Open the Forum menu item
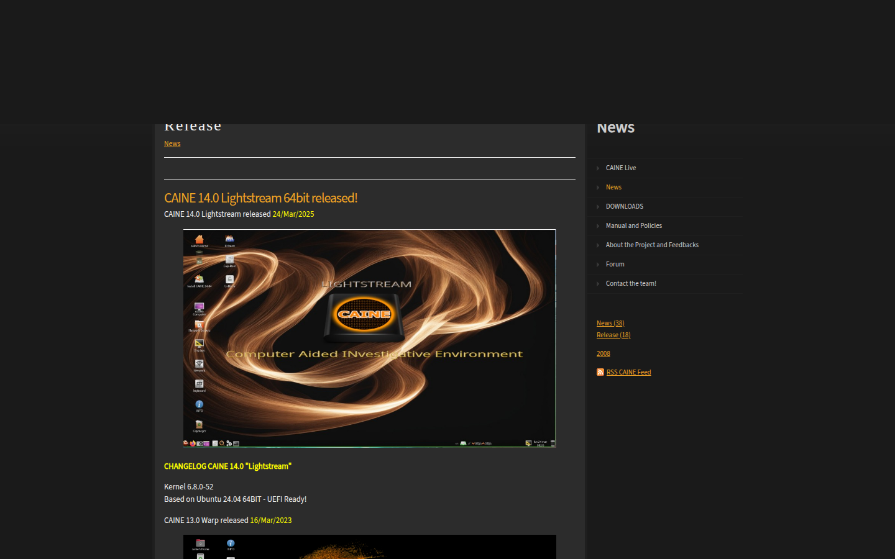This screenshot has width=895, height=559. pos(615,264)
